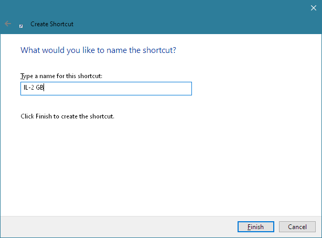Close the Create Shortcut dialog with X
The width and height of the screenshot is (322, 238).
pos(313,7)
